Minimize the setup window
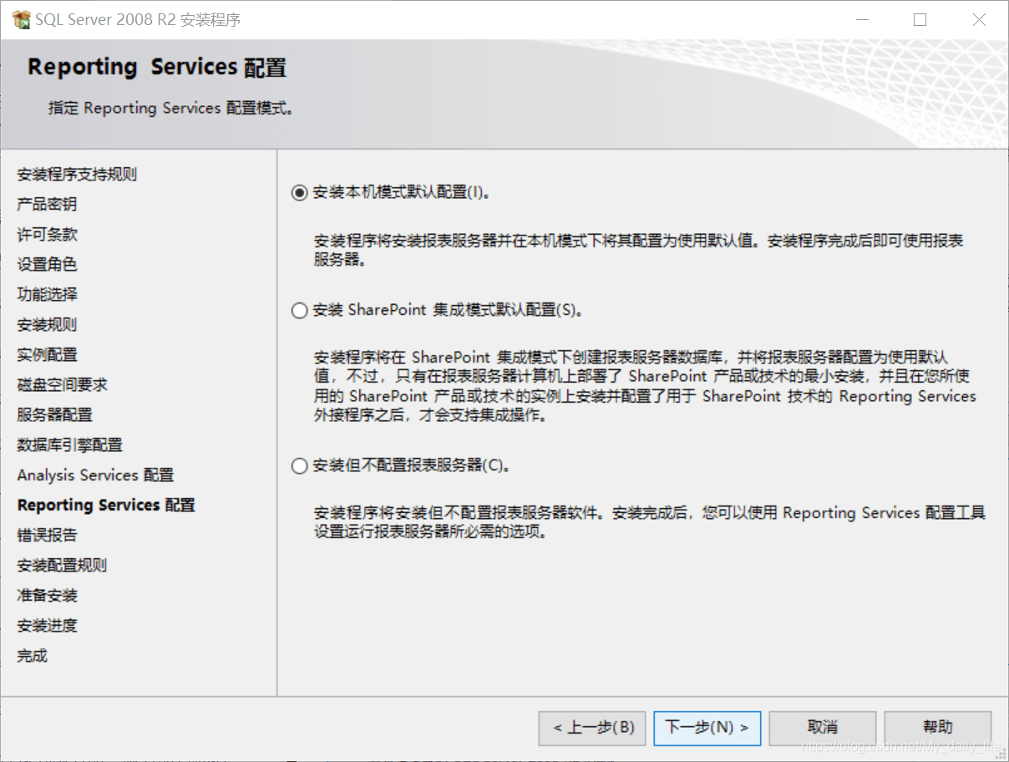Viewport: 1009px width, 762px height. 860,19
